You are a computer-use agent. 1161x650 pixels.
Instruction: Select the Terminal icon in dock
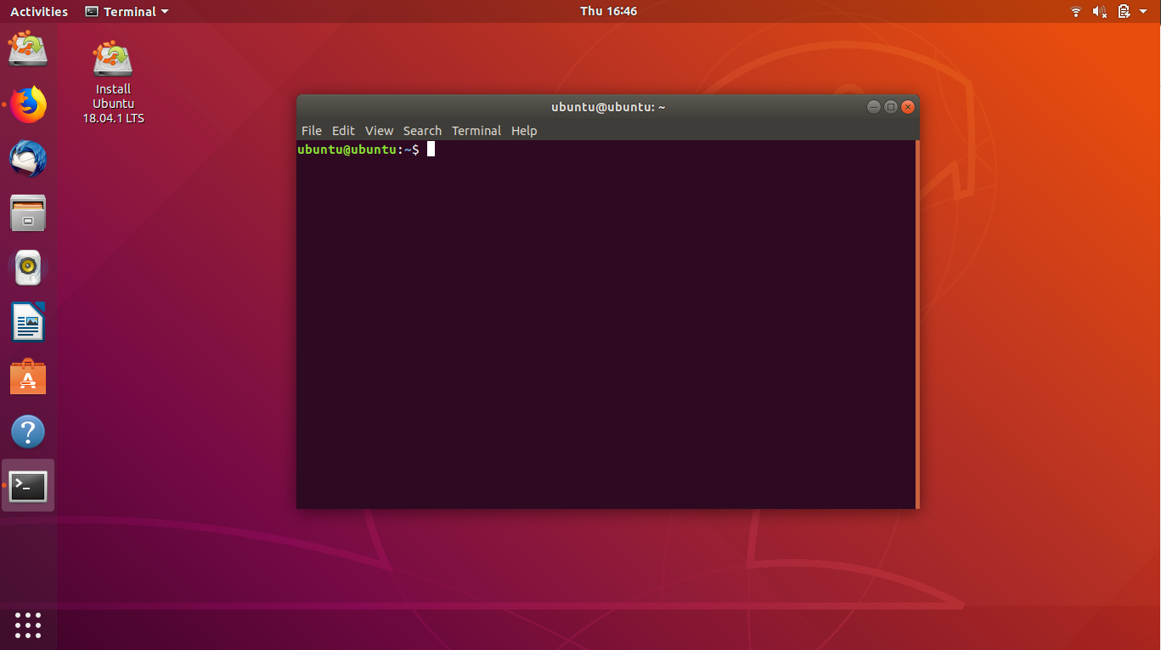(x=28, y=486)
